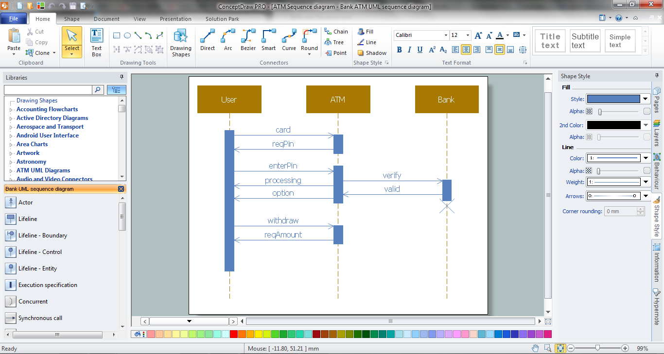Enable the Shadow shape style
664x354 pixels.
[371, 53]
